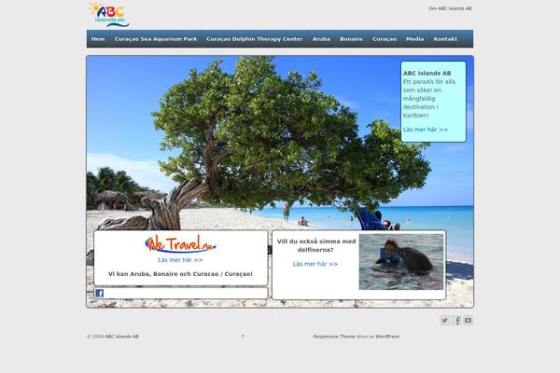Open the YouTube icon in the footer
Image resolution: width=560 pixels, height=373 pixels.
coord(469,320)
